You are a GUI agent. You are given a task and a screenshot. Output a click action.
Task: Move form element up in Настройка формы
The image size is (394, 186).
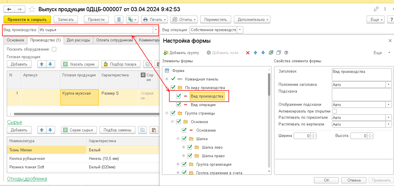click(255, 53)
